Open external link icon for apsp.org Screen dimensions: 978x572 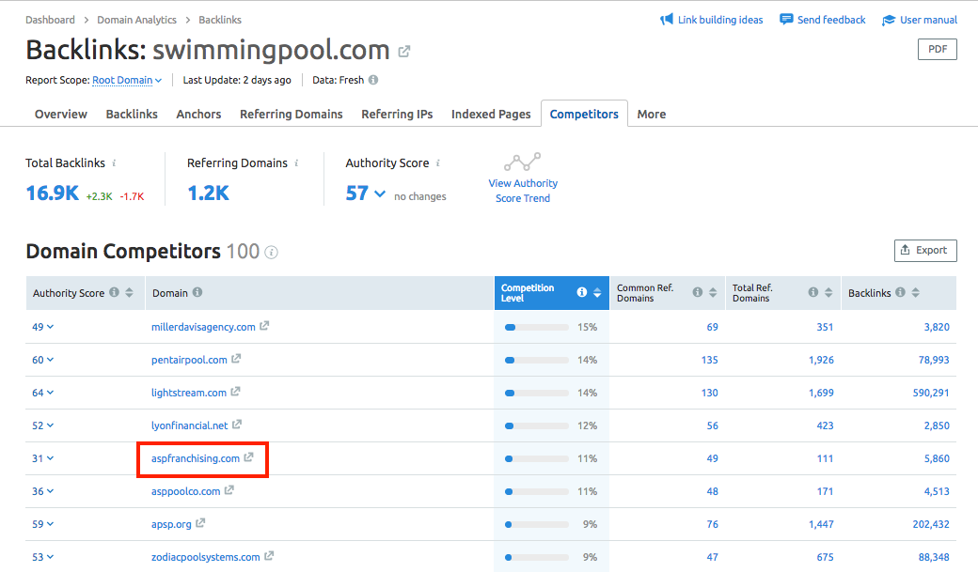(x=200, y=523)
